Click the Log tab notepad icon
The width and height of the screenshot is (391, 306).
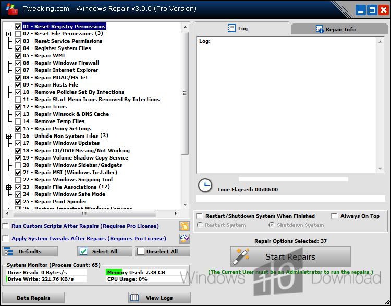tap(231, 28)
